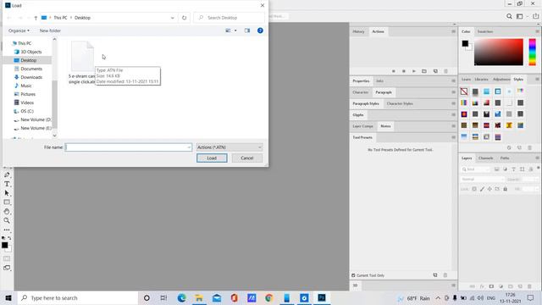The image size is (542, 305).
Task: Select the Pen tool in the toolbar
Action: click(7, 175)
